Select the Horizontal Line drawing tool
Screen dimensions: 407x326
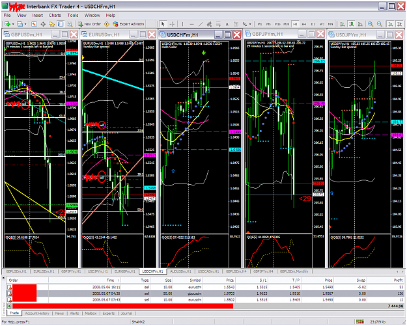click(191, 24)
